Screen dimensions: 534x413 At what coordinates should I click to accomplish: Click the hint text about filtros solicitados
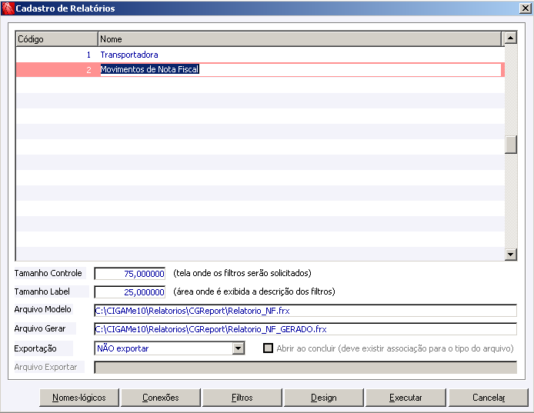click(242, 273)
